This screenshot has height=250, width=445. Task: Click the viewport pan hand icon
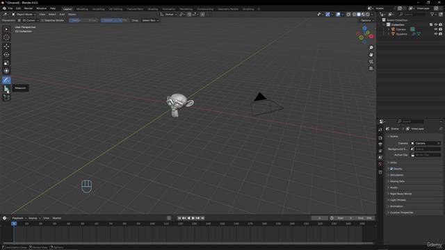tap(371, 54)
